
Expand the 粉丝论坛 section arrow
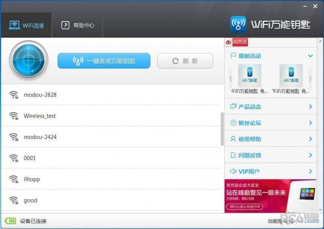pyautogui.click(x=310, y=123)
